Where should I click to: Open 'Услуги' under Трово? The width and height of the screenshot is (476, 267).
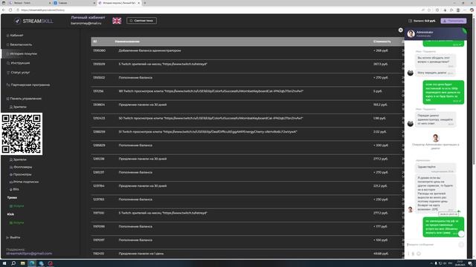tap(19, 206)
